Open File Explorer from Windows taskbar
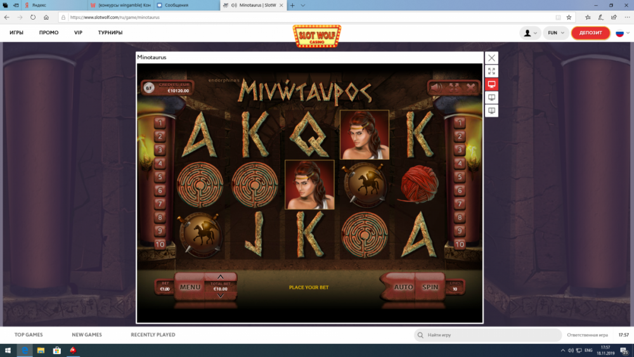 (x=41, y=351)
